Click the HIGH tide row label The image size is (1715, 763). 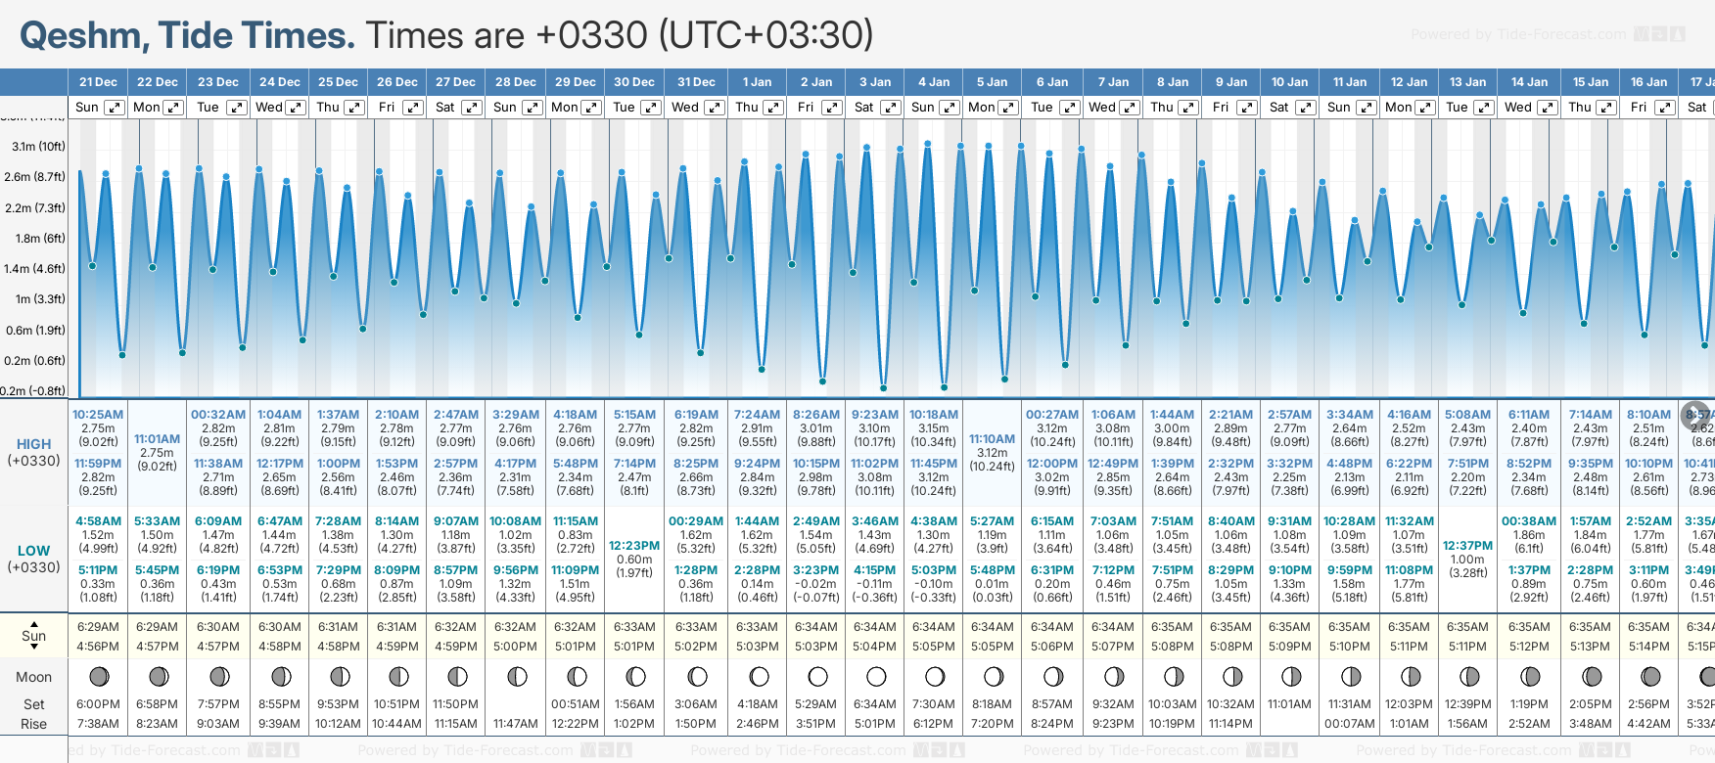click(x=33, y=444)
